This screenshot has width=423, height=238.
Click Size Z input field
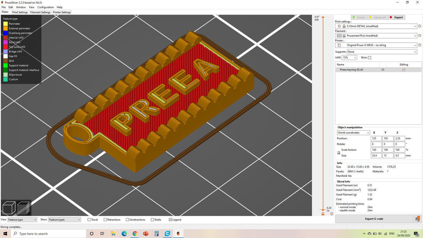click(399, 156)
